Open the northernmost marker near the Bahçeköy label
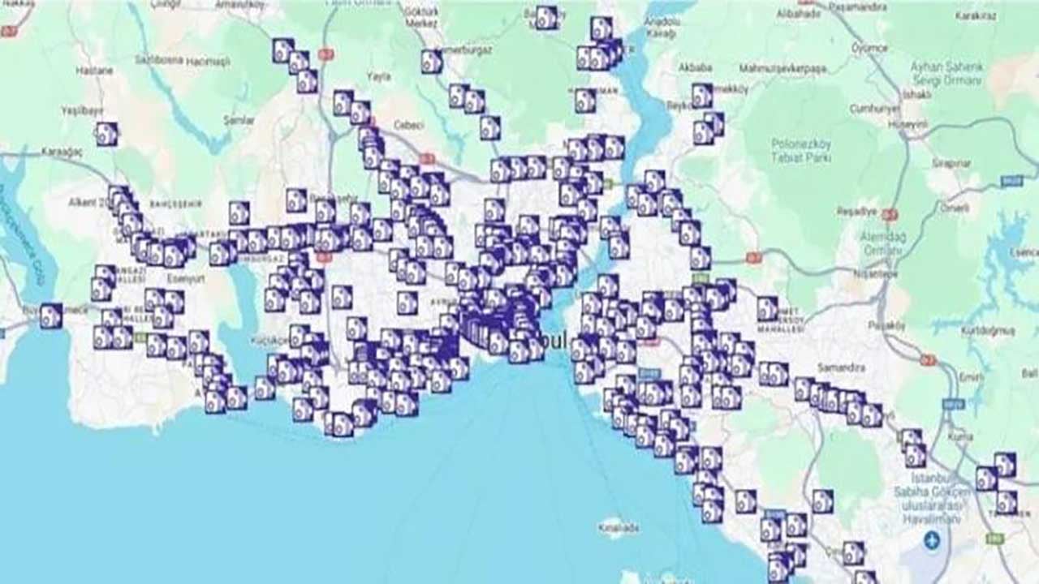The image size is (1039, 584). pos(546,18)
